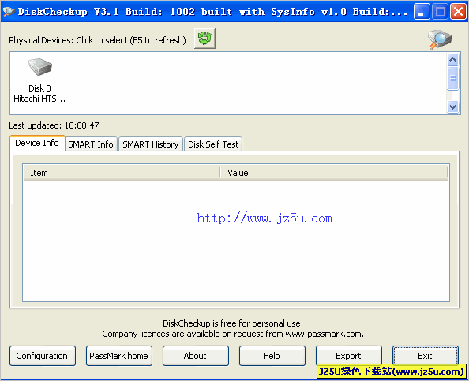This screenshot has width=469, height=381.
Task: Select the Disk 0 Hitachi drive icon
Action: pos(39,66)
